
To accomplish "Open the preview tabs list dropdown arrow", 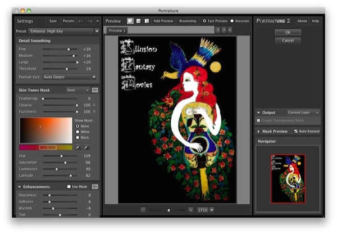I will click(x=230, y=30).
